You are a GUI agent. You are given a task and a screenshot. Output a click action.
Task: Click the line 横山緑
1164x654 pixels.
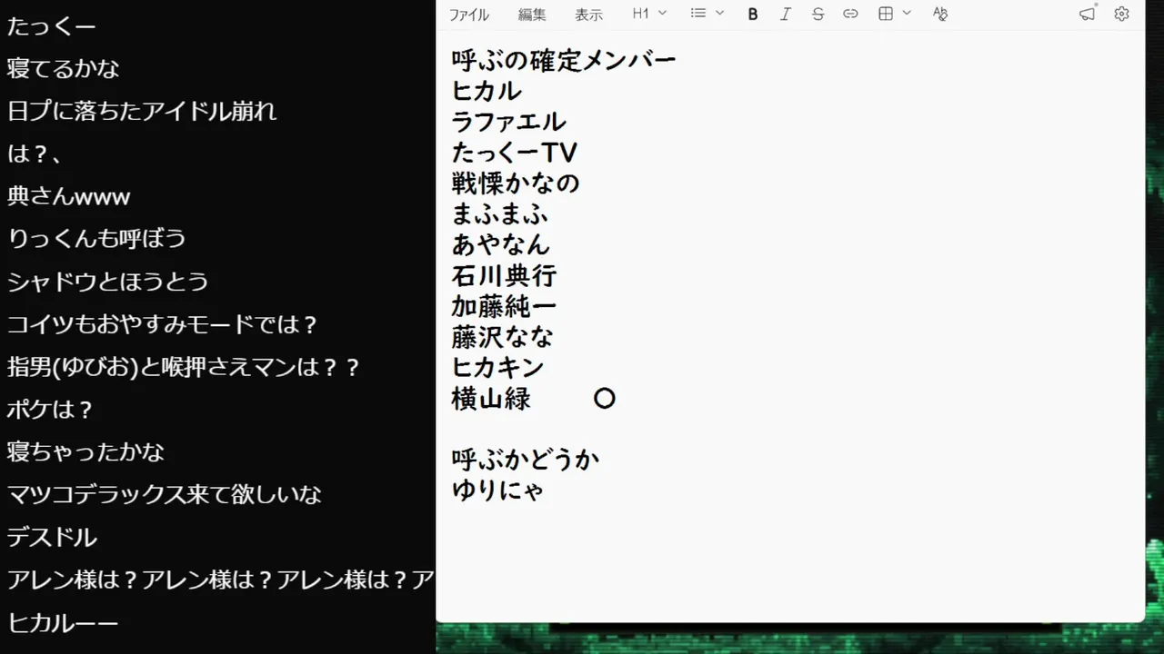click(491, 399)
